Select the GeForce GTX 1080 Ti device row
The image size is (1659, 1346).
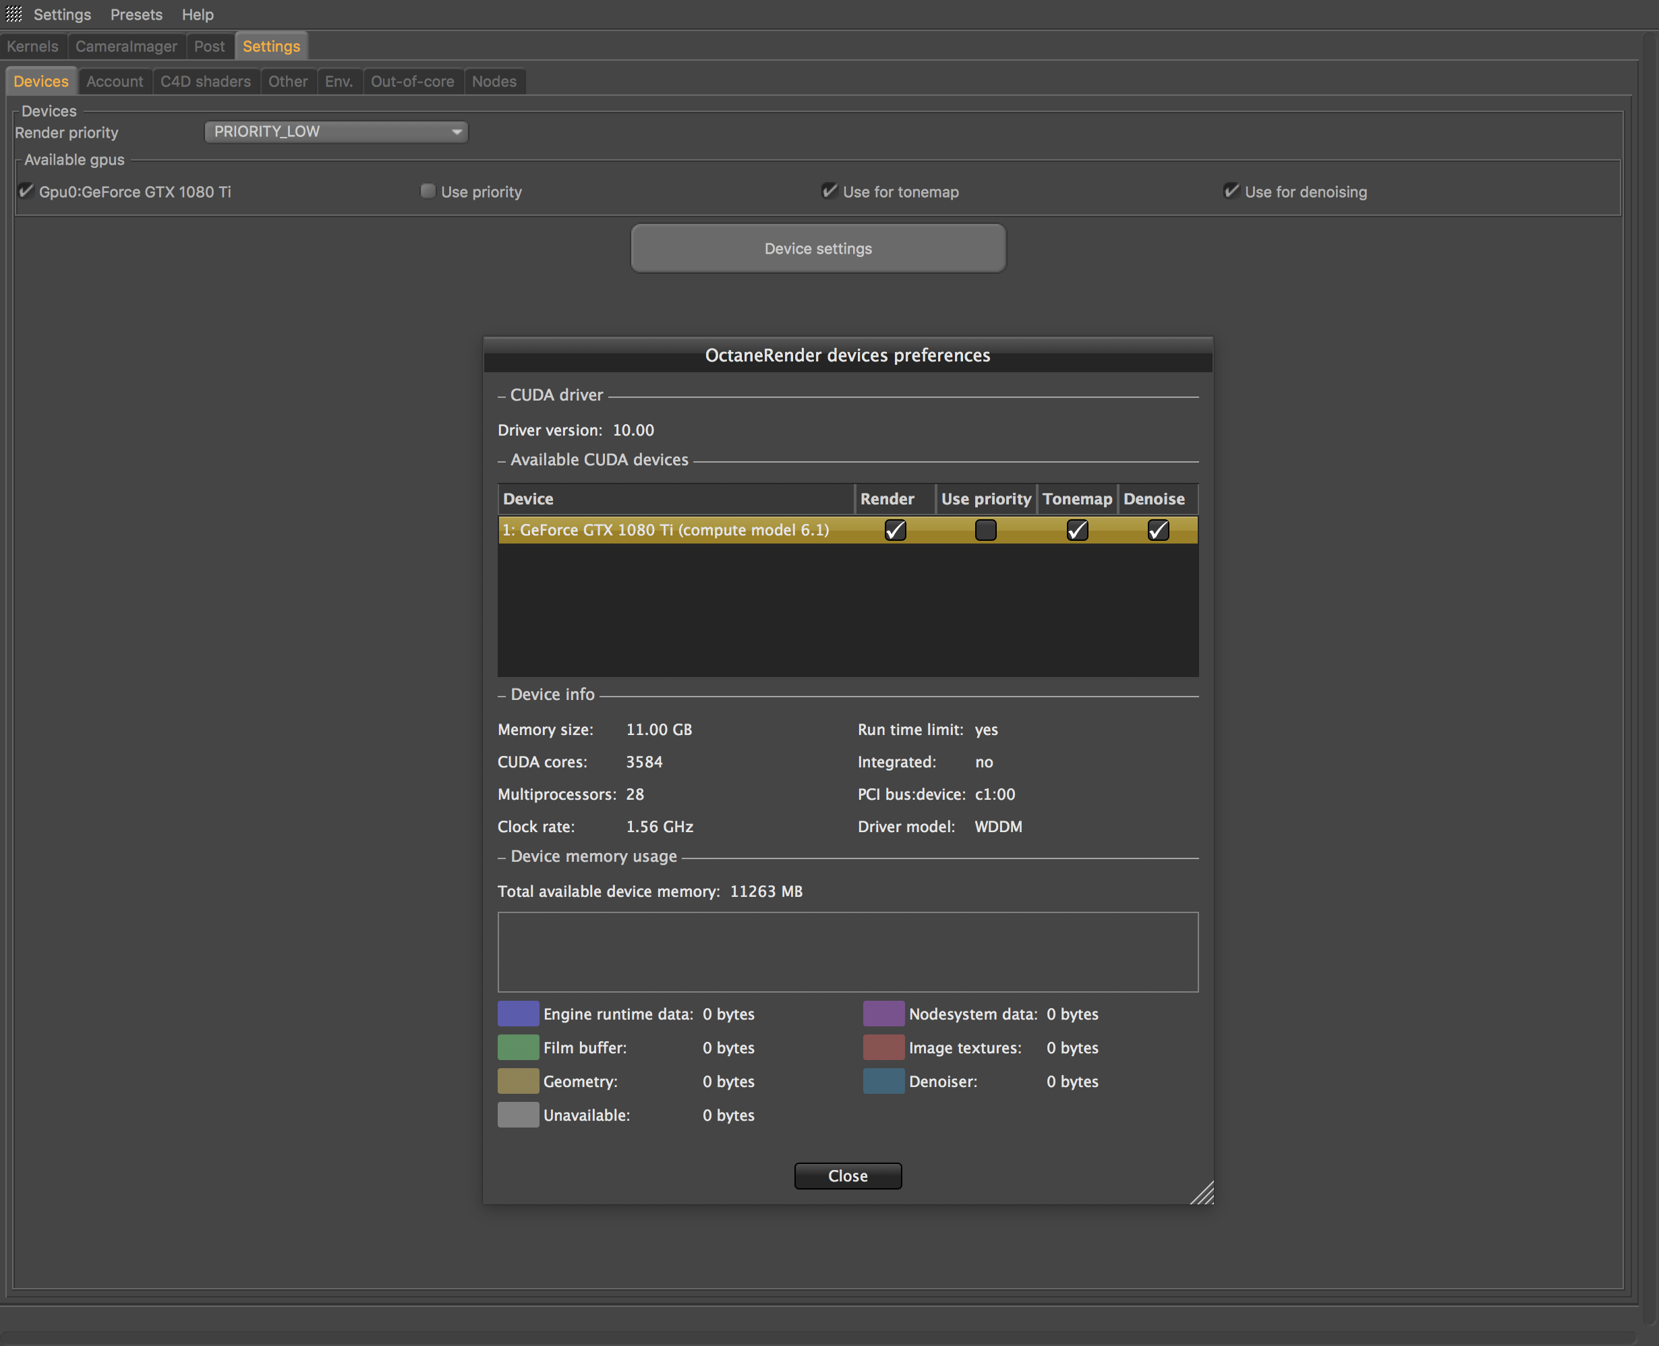point(847,529)
